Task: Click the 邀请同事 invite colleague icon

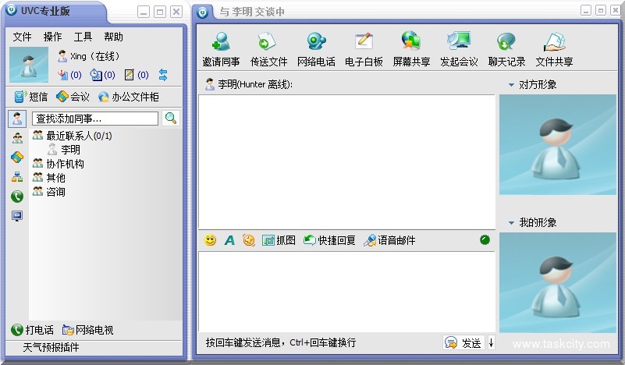Action: click(221, 49)
